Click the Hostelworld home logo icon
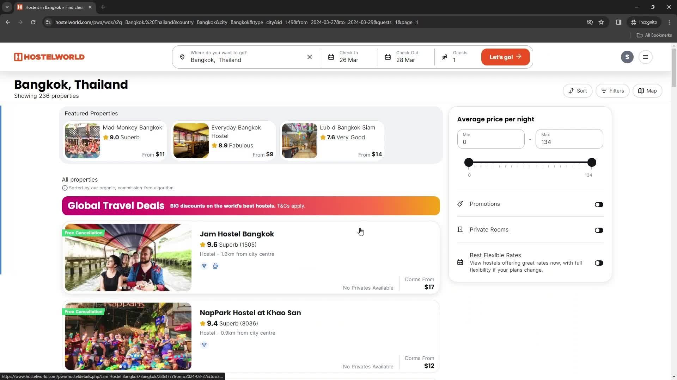The width and height of the screenshot is (677, 380). (x=49, y=57)
